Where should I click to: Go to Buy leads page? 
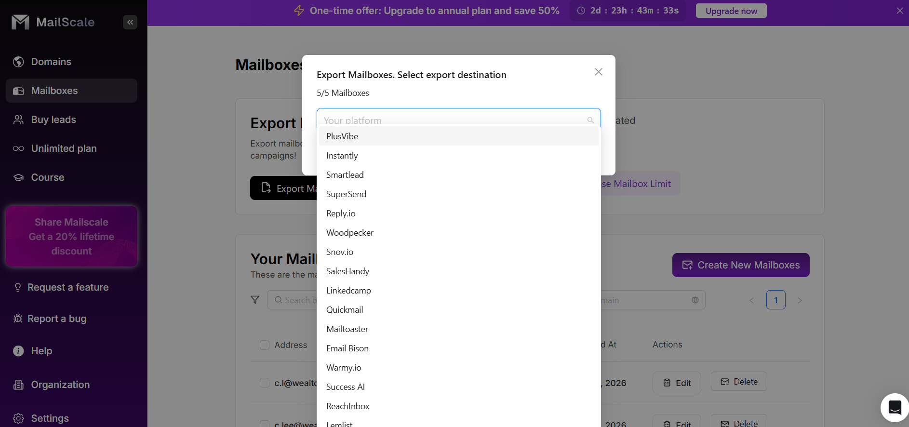click(71, 120)
